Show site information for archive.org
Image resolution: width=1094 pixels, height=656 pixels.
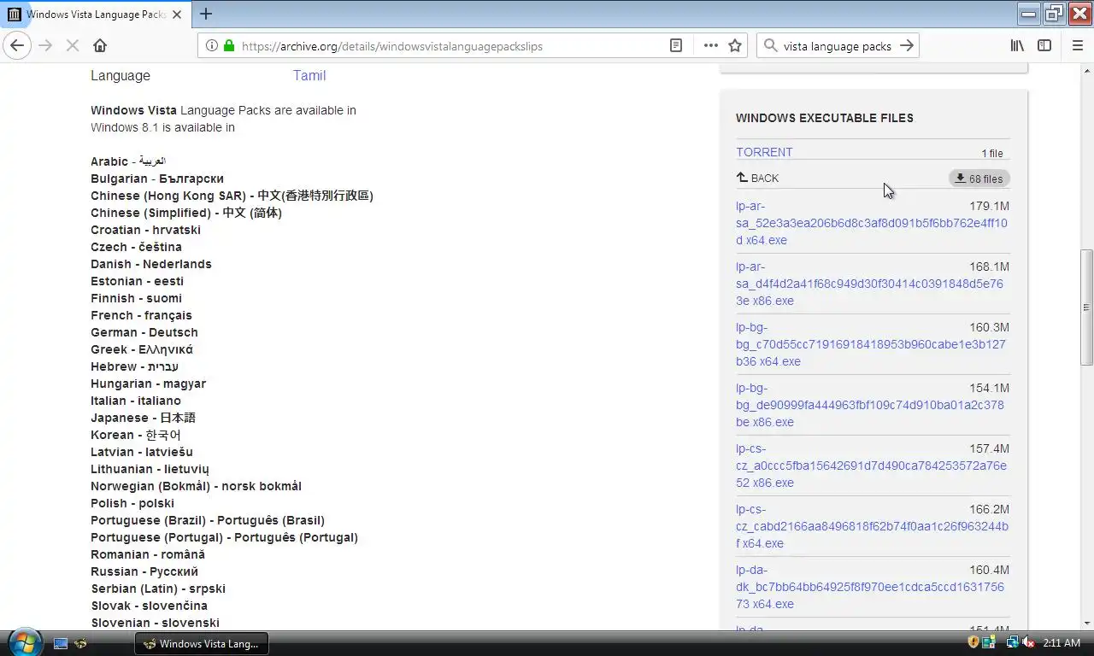[x=211, y=46]
